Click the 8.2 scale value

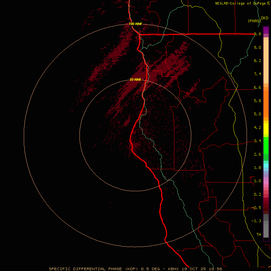[257, 61]
